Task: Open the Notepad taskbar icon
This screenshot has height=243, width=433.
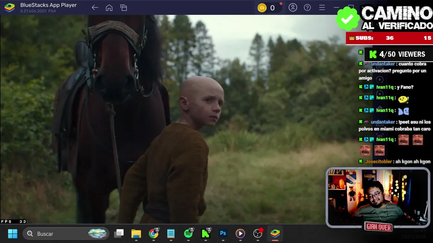Action: point(171,234)
